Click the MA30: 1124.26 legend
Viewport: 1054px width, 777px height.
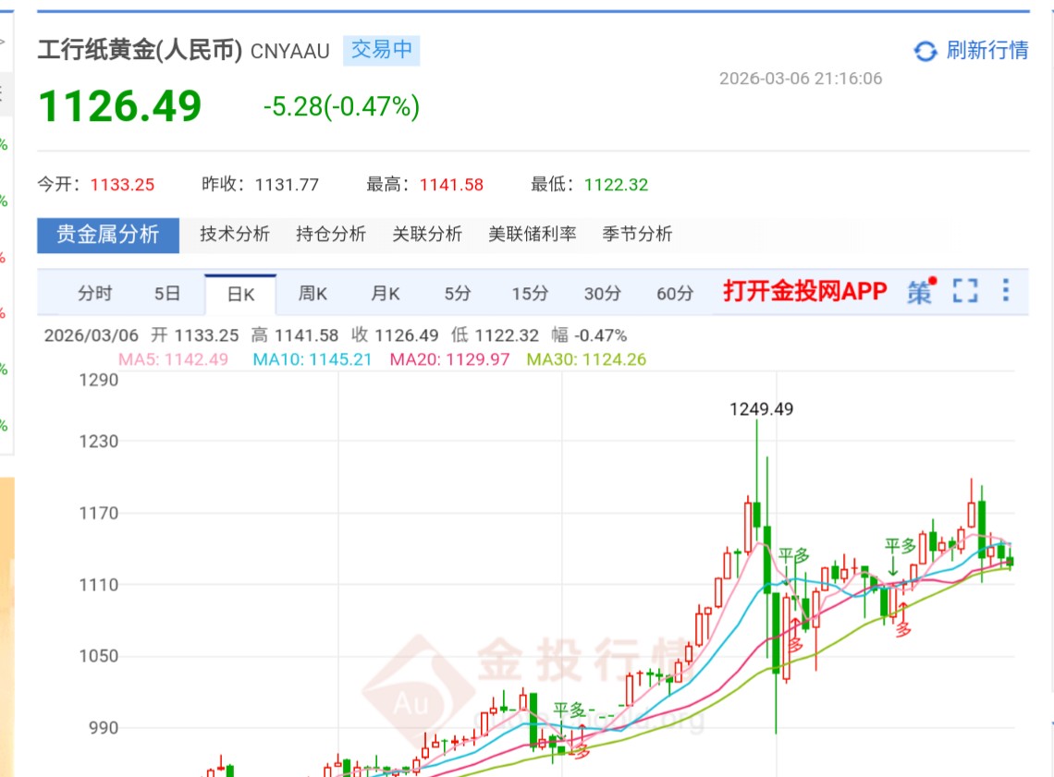pyautogui.click(x=586, y=359)
